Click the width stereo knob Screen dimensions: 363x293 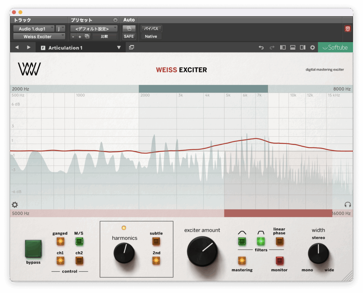tap(319, 253)
